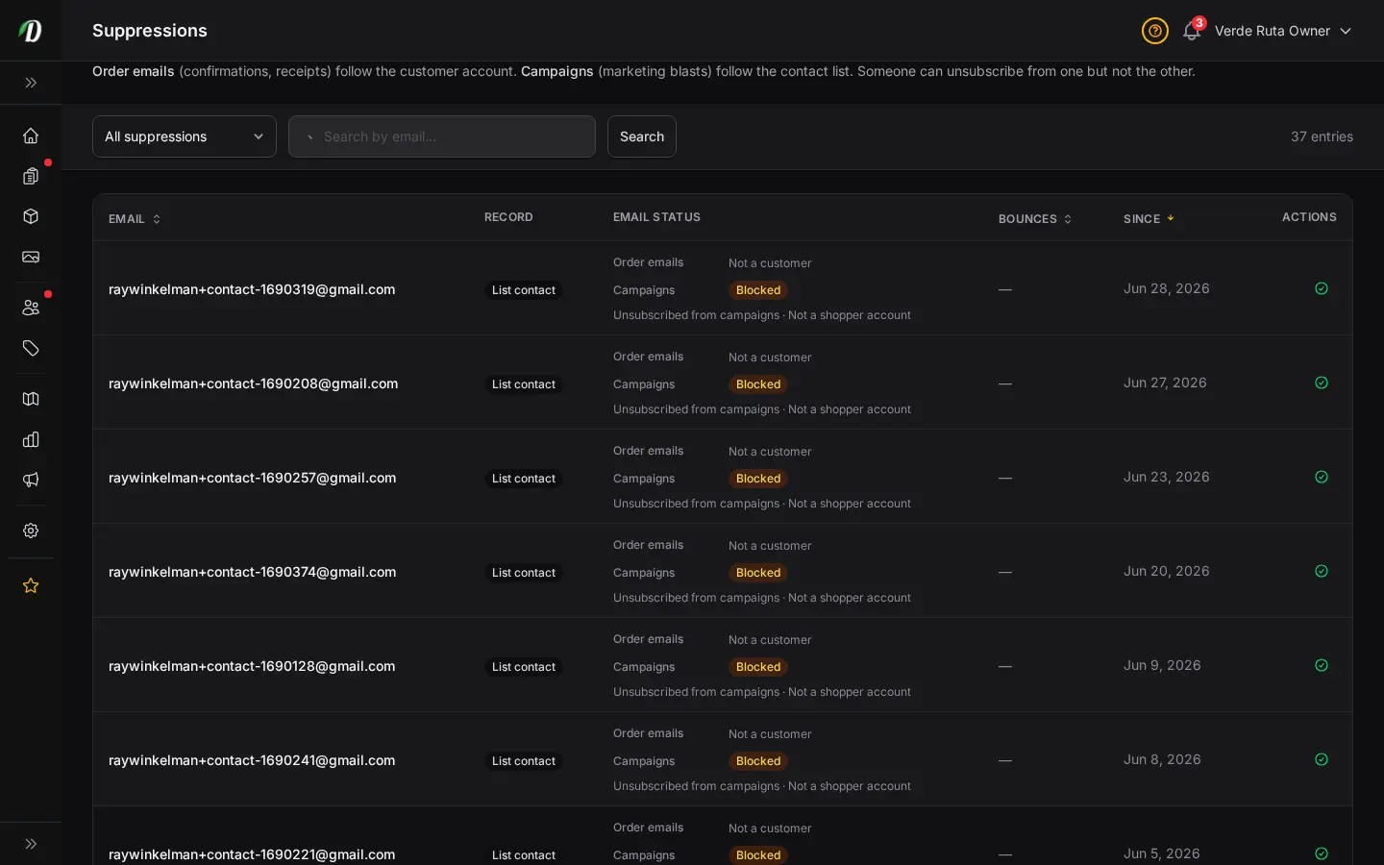Viewport: 1384px width, 865px height.
Task: Sort the table by the SINCE column
Action: coord(1149,219)
